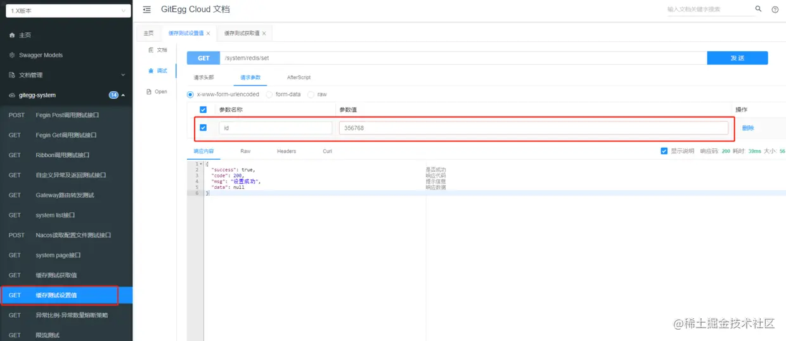Click the request URL field /system/redis/set
Screen dimensions: 786x341
tap(463, 58)
